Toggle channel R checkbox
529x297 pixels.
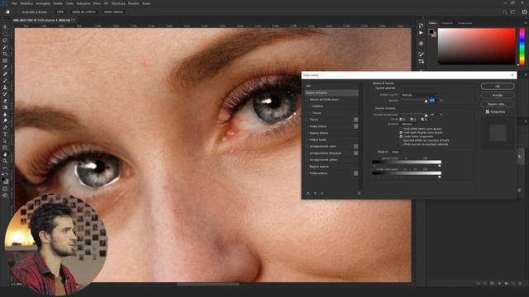coord(401,119)
